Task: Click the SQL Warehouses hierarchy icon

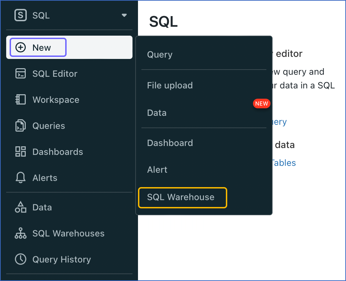Action: click(21, 233)
